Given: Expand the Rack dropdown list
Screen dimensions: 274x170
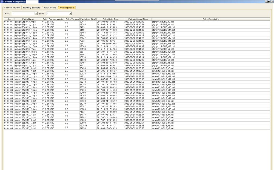Looking at the screenshot, I should click(x=36, y=13).
